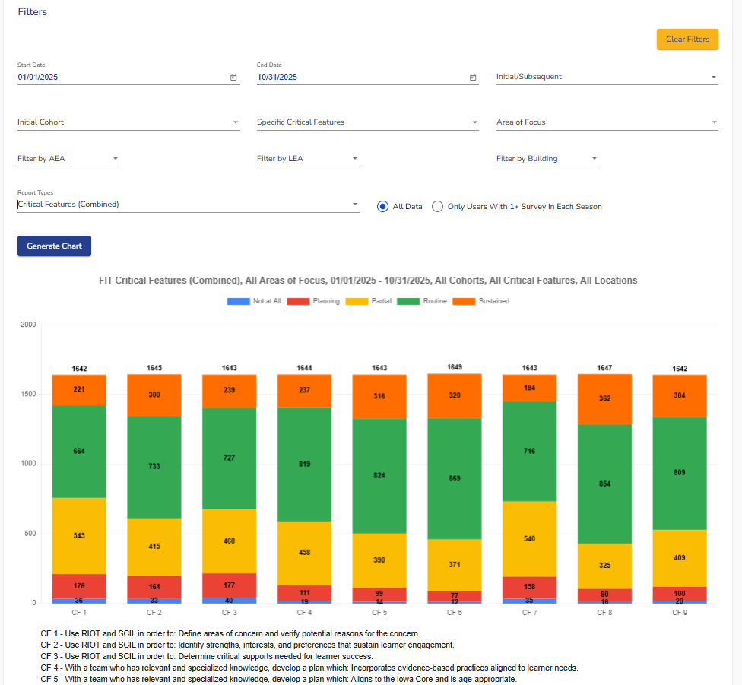Expand the Specific Critical Features dropdown
Viewport: 742px width, 685px height.
(x=367, y=122)
